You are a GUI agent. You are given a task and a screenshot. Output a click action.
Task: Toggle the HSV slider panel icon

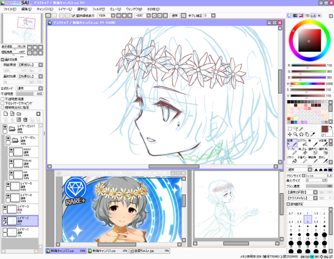pyautogui.click(x=301, y=16)
